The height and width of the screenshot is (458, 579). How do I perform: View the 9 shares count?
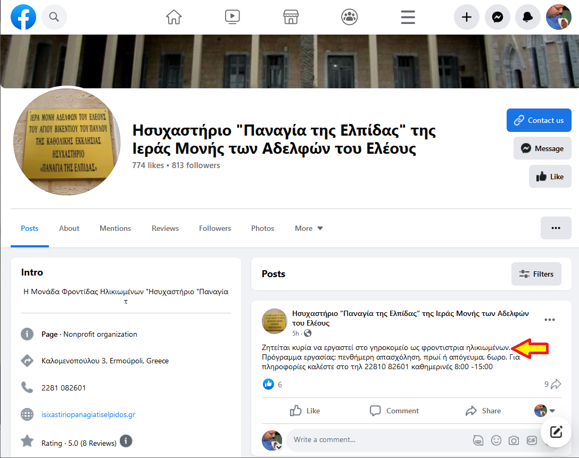[x=552, y=384]
